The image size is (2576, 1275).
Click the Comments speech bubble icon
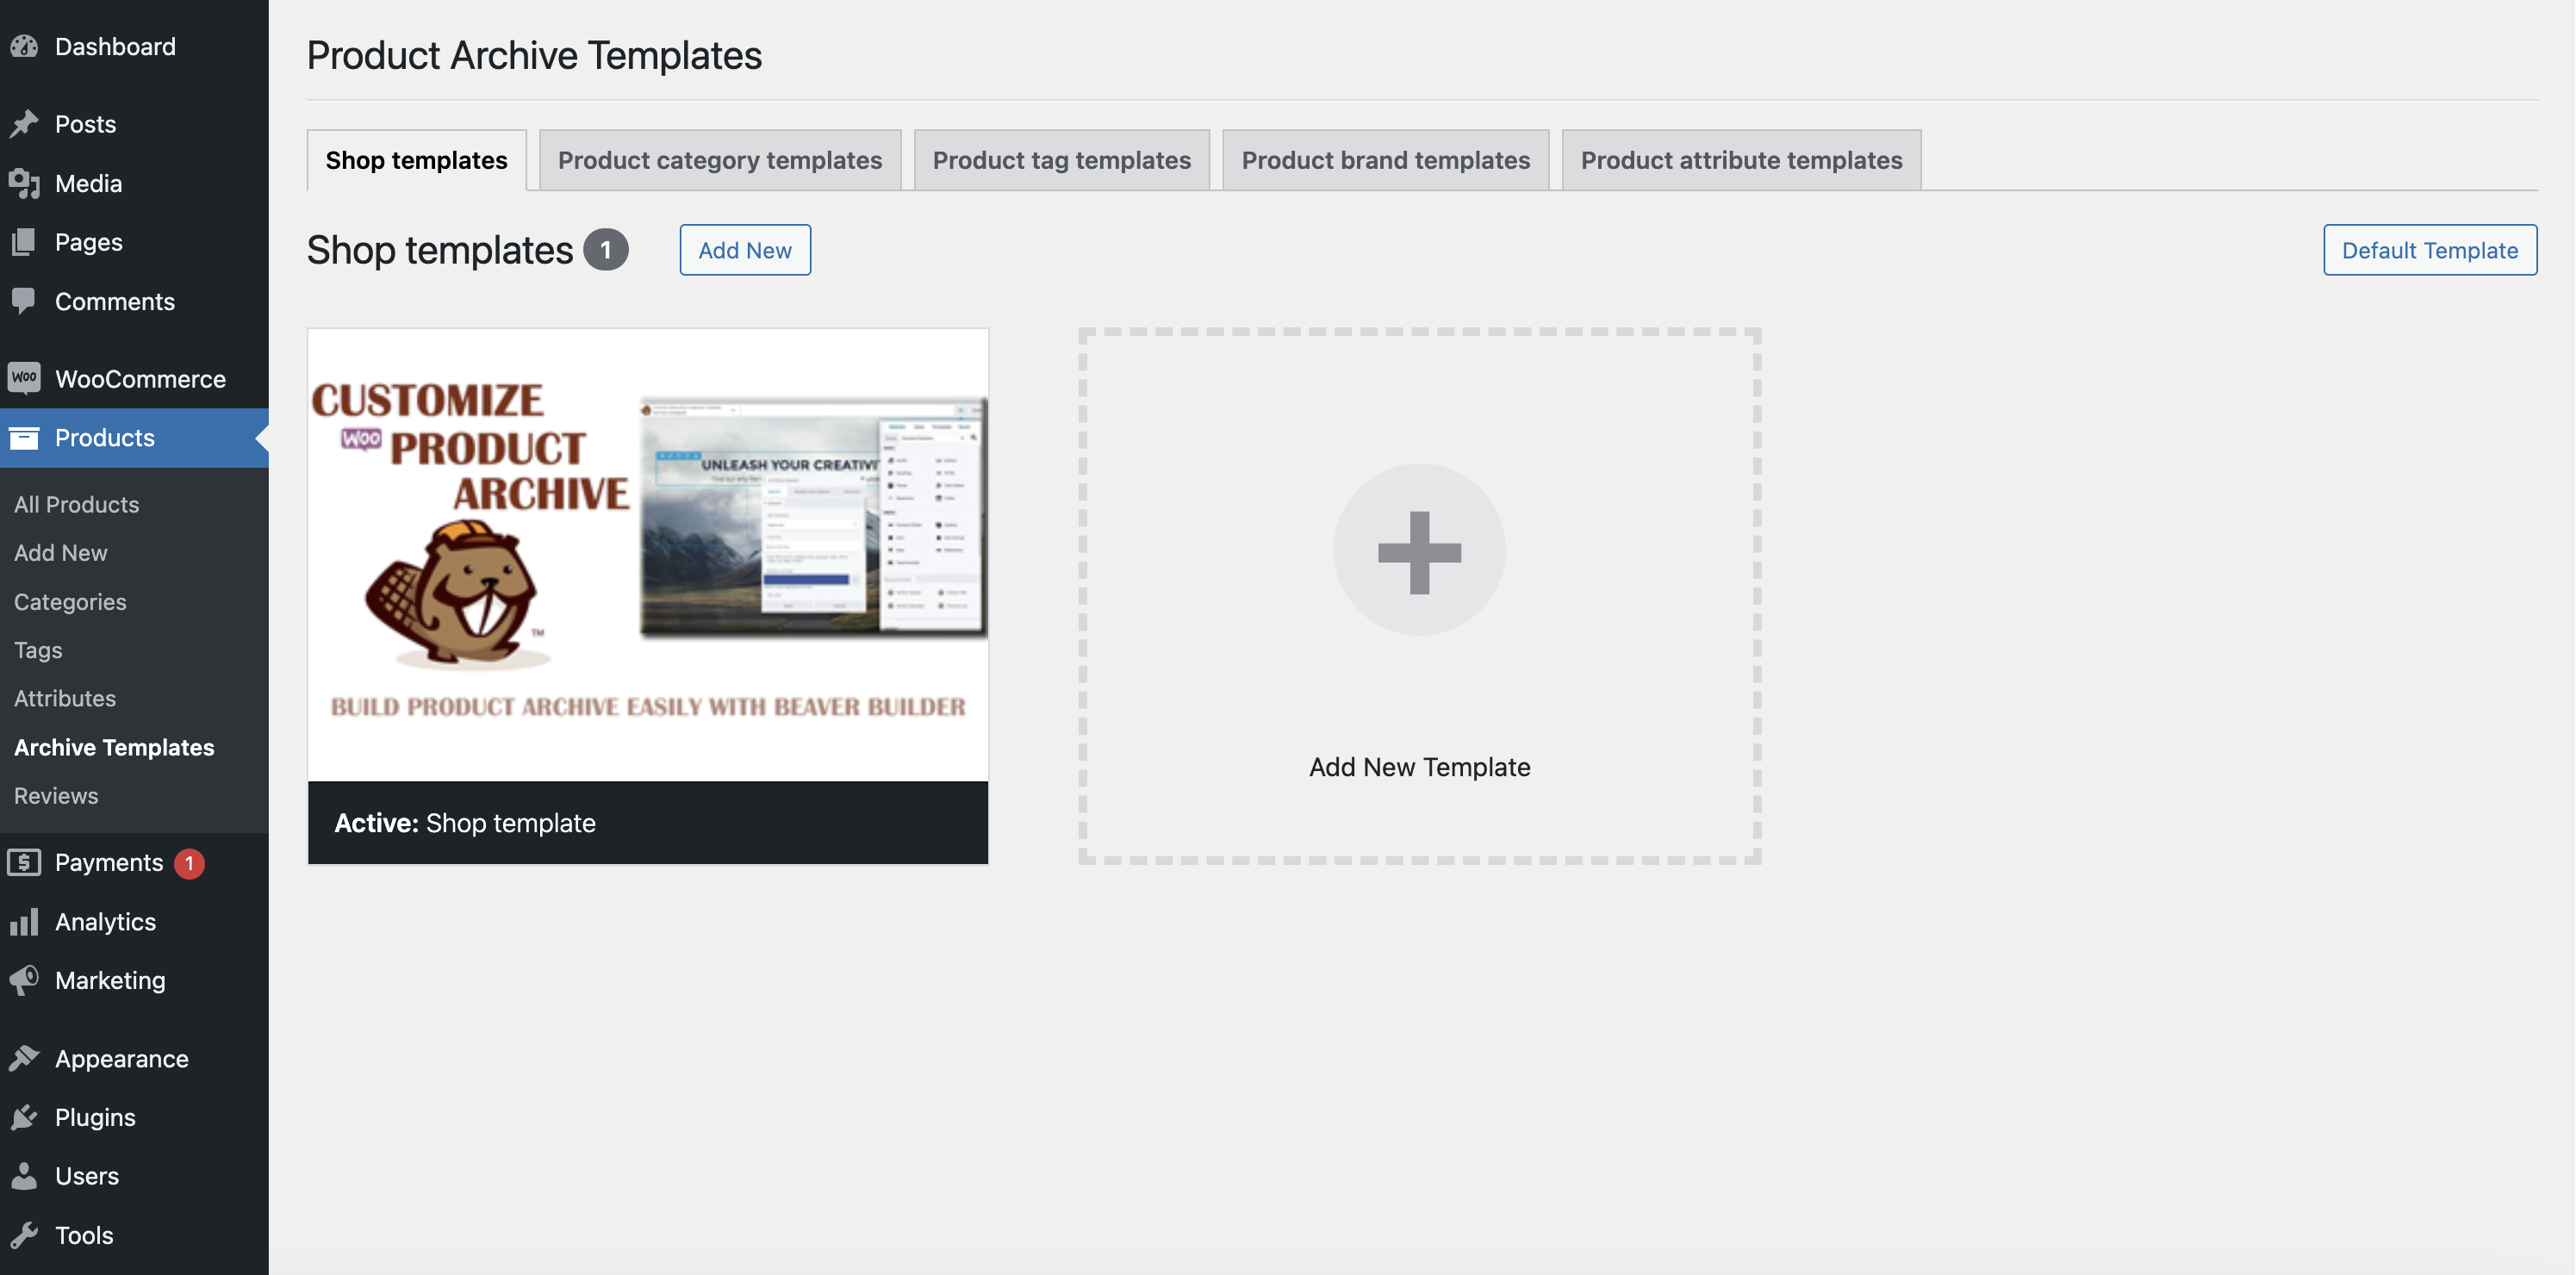(x=24, y=301)
